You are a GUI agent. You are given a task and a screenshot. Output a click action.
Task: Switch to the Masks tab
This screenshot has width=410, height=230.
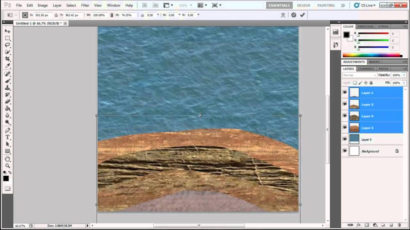pos(374,62)
